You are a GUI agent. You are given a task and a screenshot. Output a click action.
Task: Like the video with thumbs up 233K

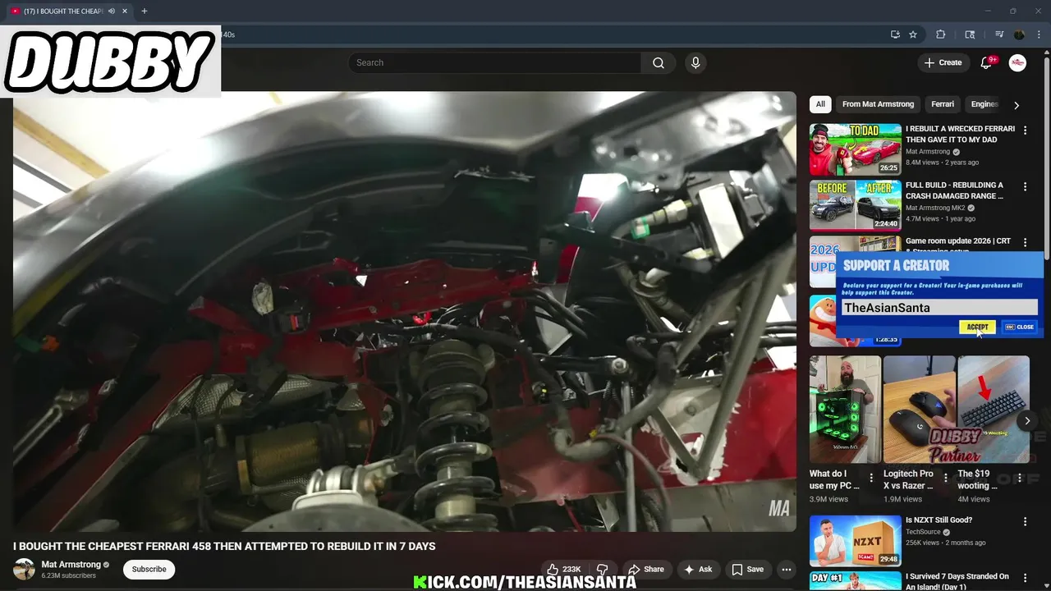pyautogui.click(x=563, y=570)
